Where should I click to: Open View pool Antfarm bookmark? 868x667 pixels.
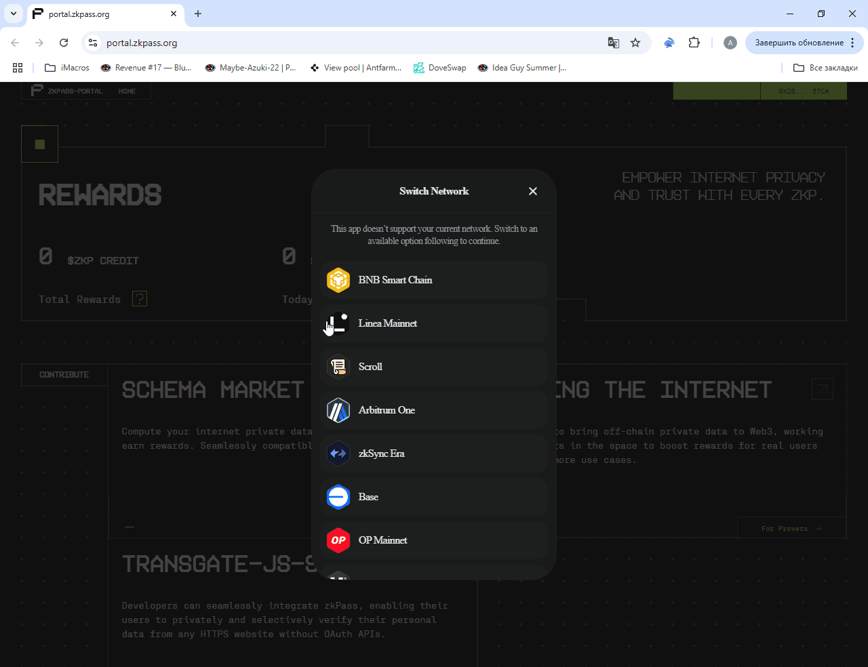click(x=355, y=68)
